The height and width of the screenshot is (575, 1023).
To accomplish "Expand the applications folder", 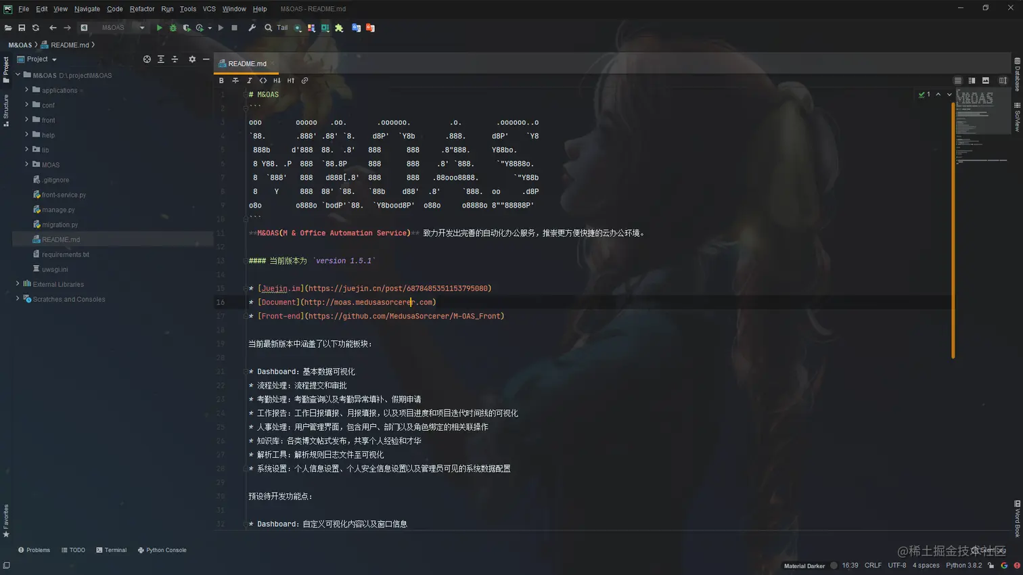I will click(27, 89).
